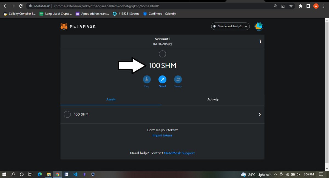Click the Buy download icon
Image resolution: width=329 pixels, height=178 pixels.
click(147, 80)
